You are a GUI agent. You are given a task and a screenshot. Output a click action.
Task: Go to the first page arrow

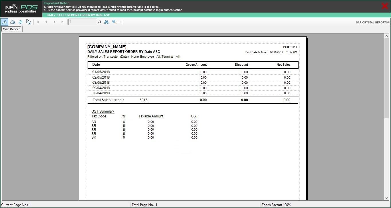tap(38, 22)
